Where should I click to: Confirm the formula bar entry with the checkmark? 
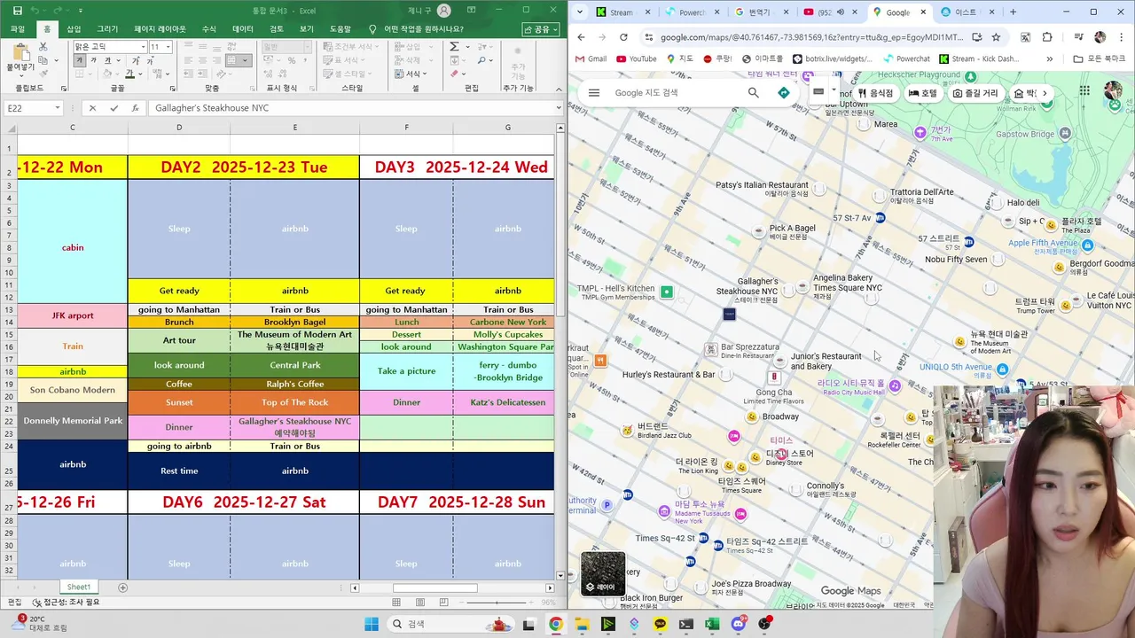point(113,108)
